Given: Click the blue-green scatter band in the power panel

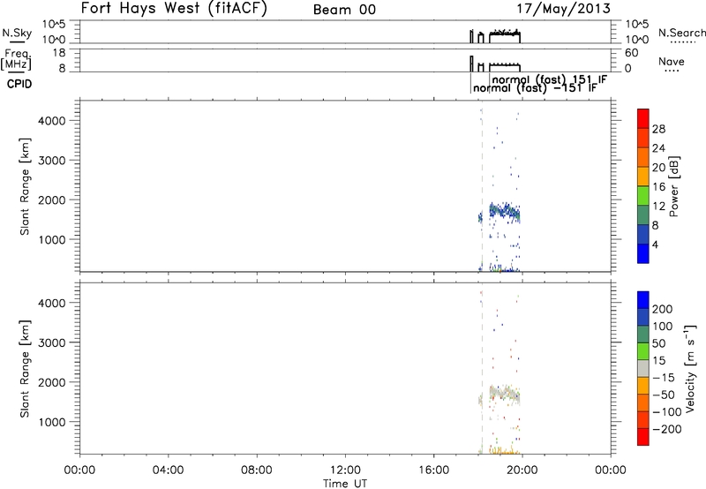Looking at the screenshot, I should click(504, 210).
